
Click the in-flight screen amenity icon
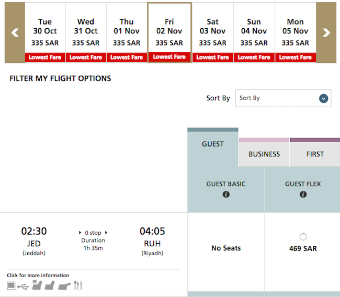click(11, 285)
